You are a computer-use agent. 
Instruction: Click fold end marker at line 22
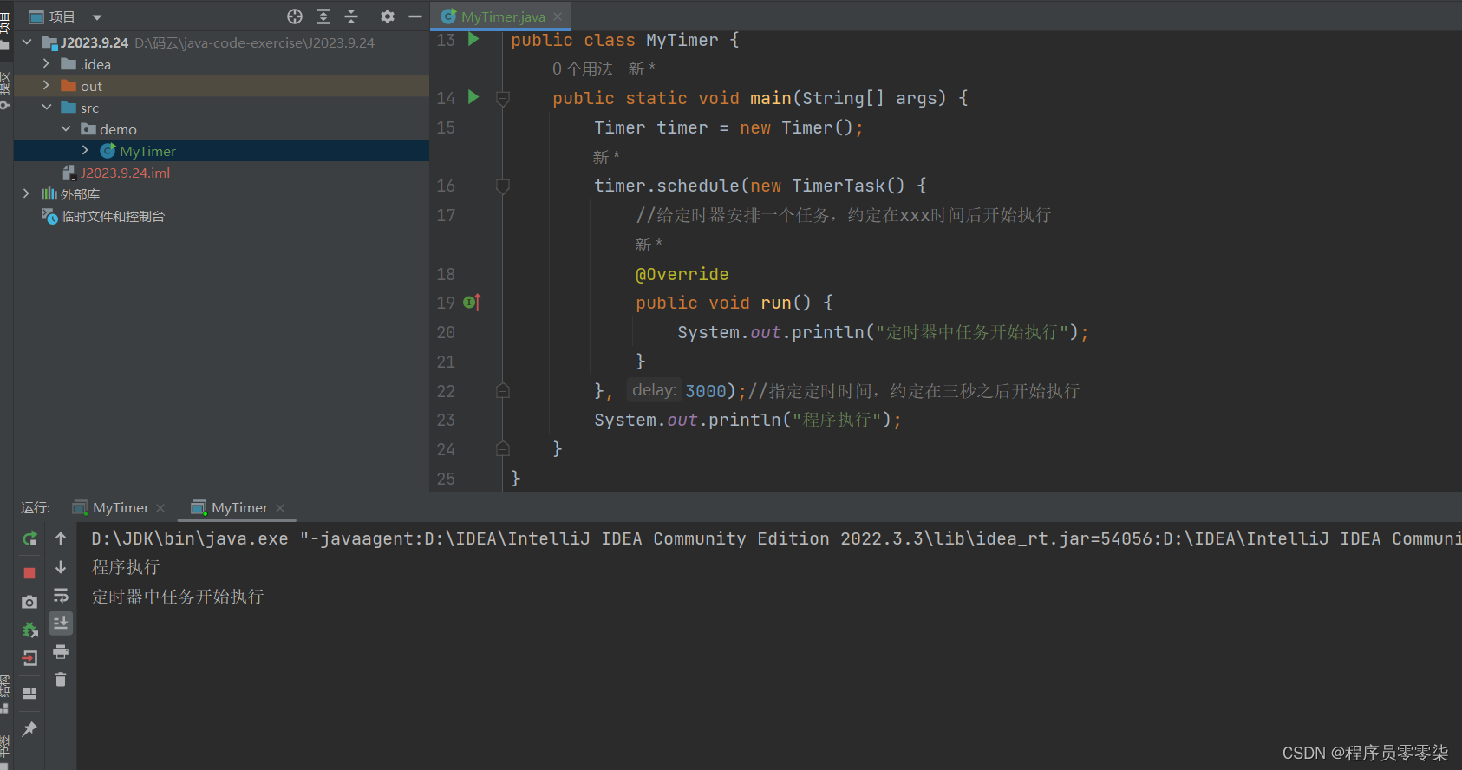(x=502, y=391)
